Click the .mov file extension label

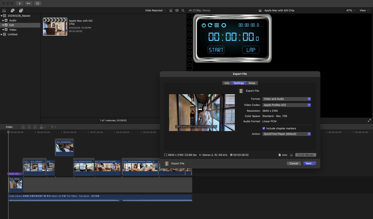click(284, 155)
